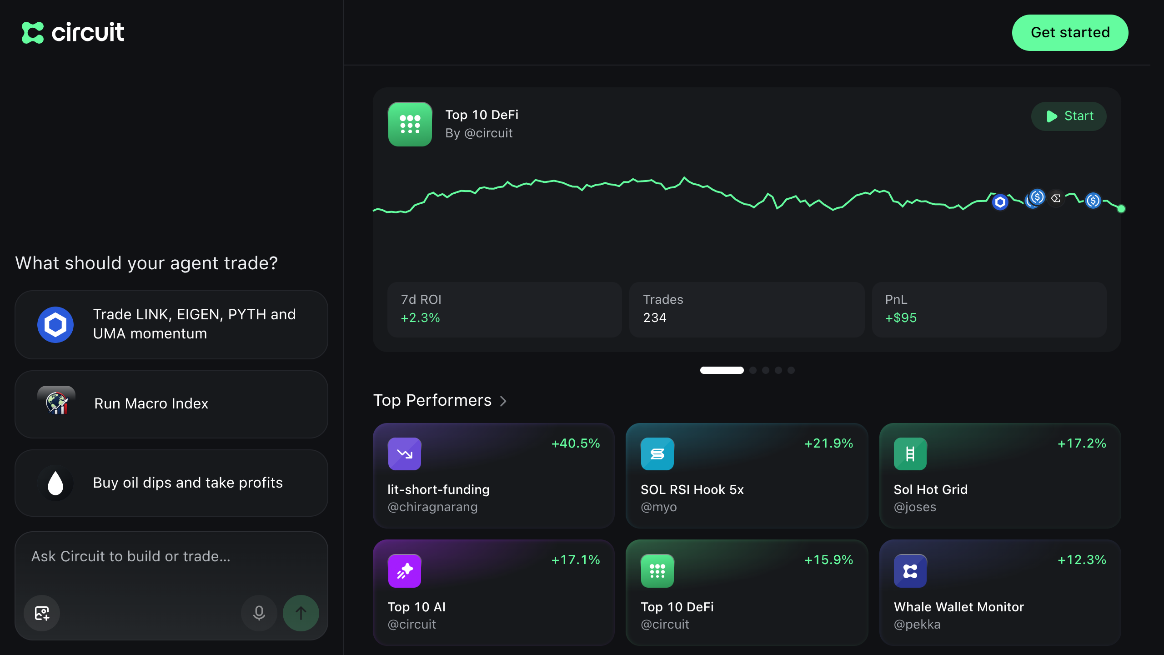The image size is (1164, 655).
Task: Go to the fourth carousel dot
Action: [778, 370]
